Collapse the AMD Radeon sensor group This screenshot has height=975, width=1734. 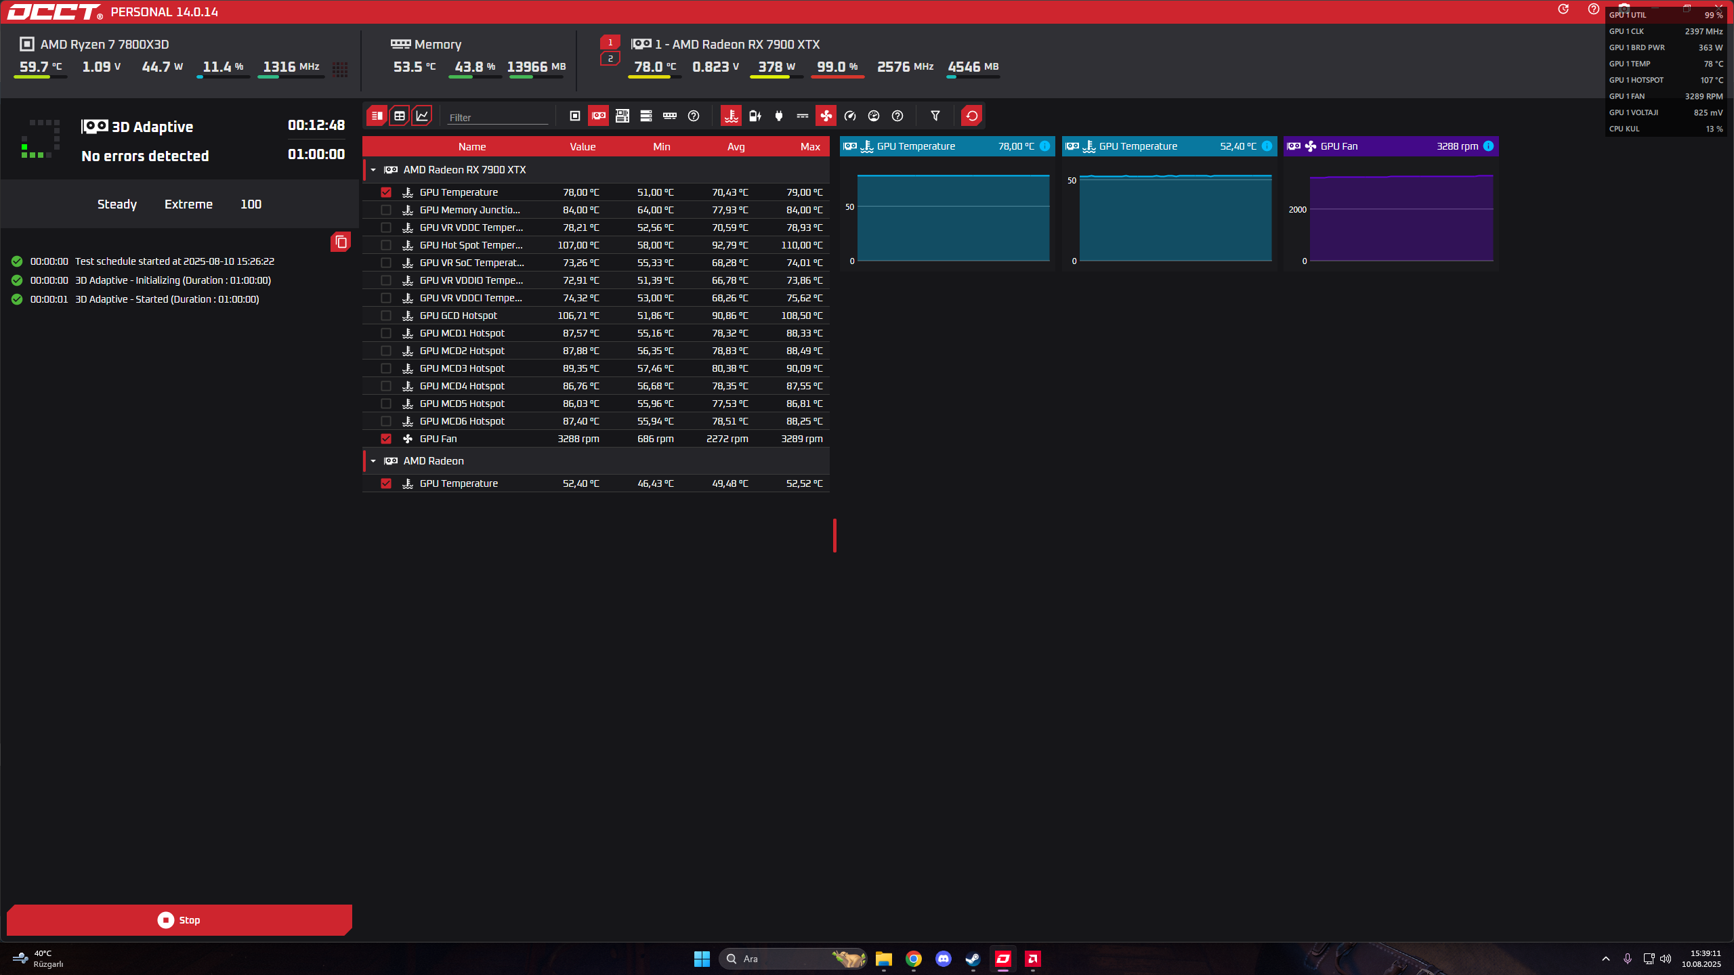point(373,461)
